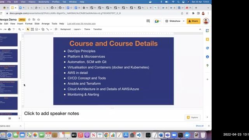Collapse the filmstrip panel arrow
Viewport: 249px width, 140px height.
[19, 118]
